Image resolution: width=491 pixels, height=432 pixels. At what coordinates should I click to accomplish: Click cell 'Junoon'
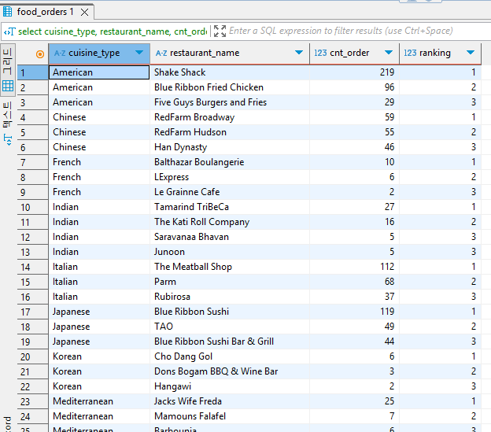point(230,252)
